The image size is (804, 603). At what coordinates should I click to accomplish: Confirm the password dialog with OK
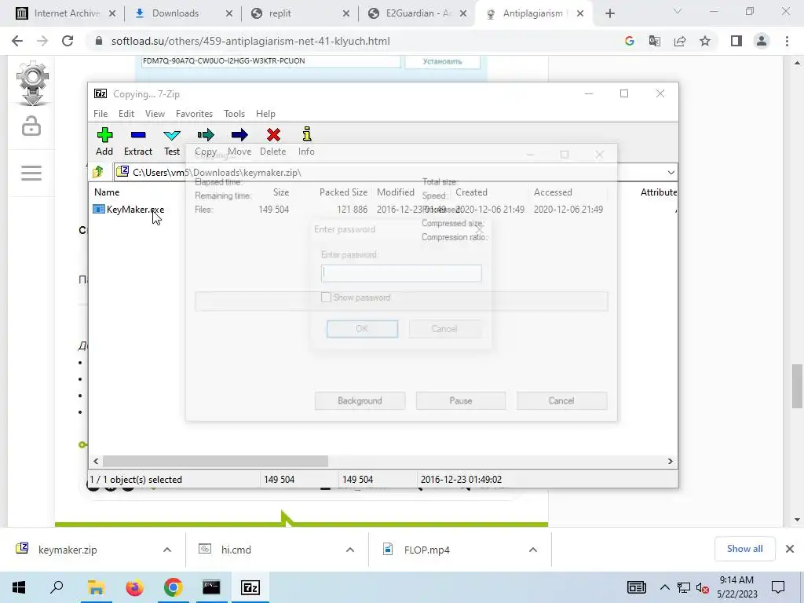362,329
